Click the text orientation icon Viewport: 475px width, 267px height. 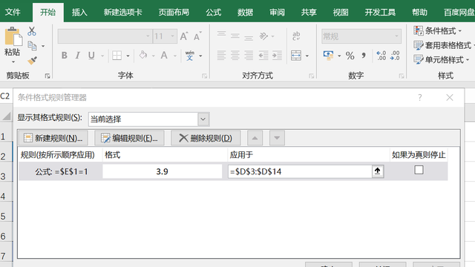click(263, 36)
